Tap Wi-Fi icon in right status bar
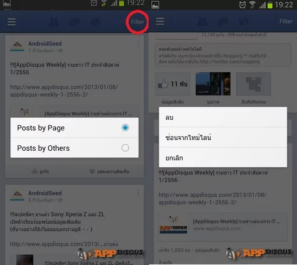Image resolution: width=297 pixels, height=265 pixels. 252,4
